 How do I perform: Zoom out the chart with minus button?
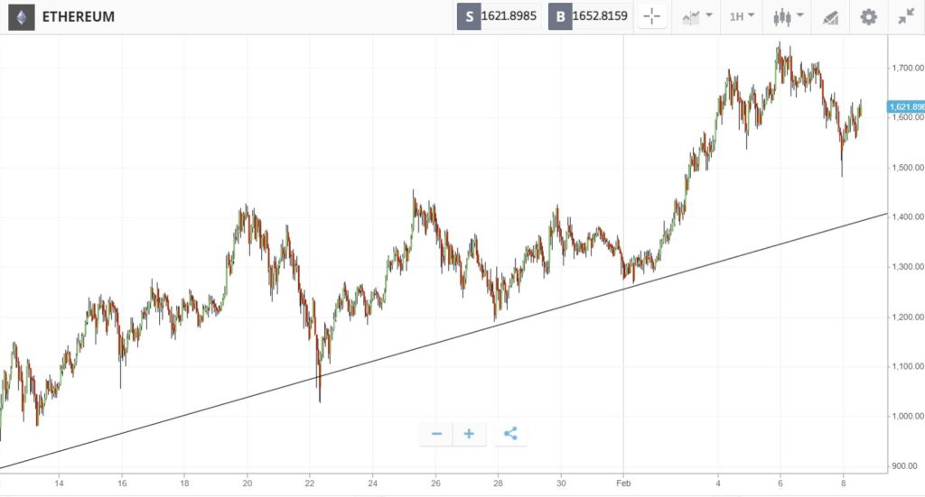(x=436, y=434)
